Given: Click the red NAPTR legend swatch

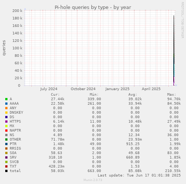Looking at the screenshot, I should (6, 131).
